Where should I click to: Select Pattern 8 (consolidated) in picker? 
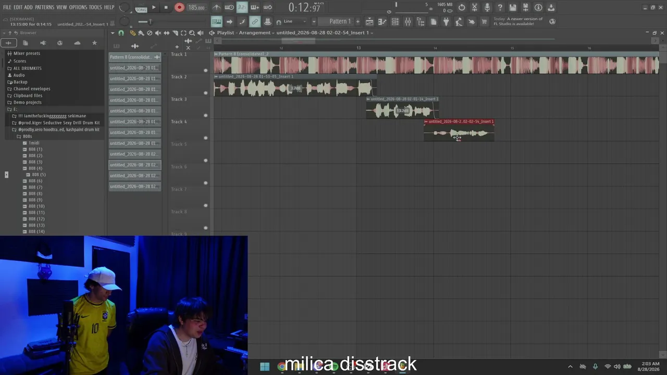point(135,57)
